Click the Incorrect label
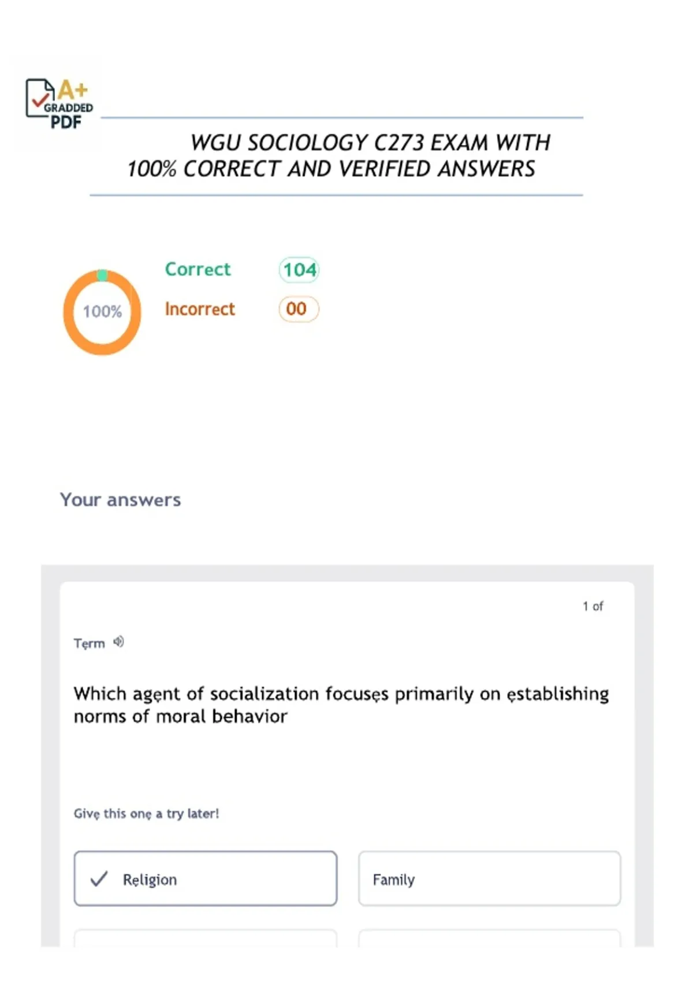 [x=200, y=309]
